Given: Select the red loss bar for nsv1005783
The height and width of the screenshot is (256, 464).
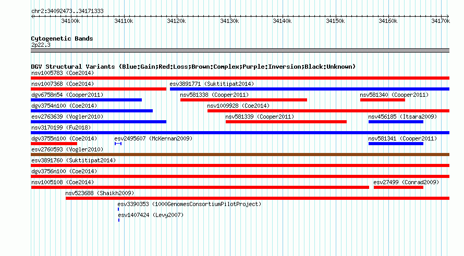Looking at the screenshot, I should tap(240, 78).
